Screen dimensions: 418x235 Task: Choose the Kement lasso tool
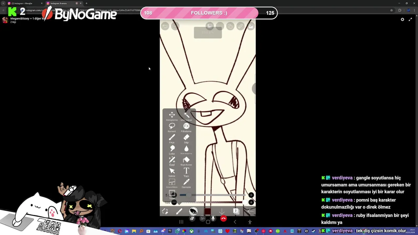tap(172, 127)
